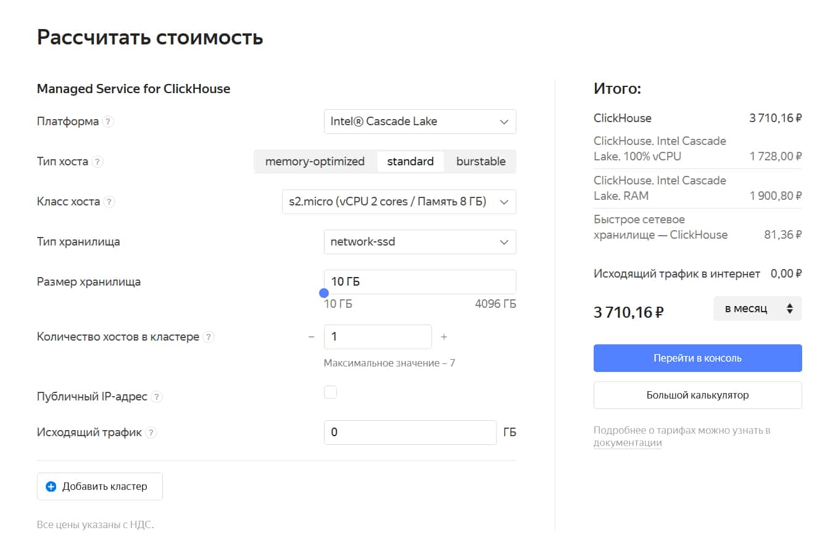Click the Исходящий трафик в интернет line

point(697,273)
